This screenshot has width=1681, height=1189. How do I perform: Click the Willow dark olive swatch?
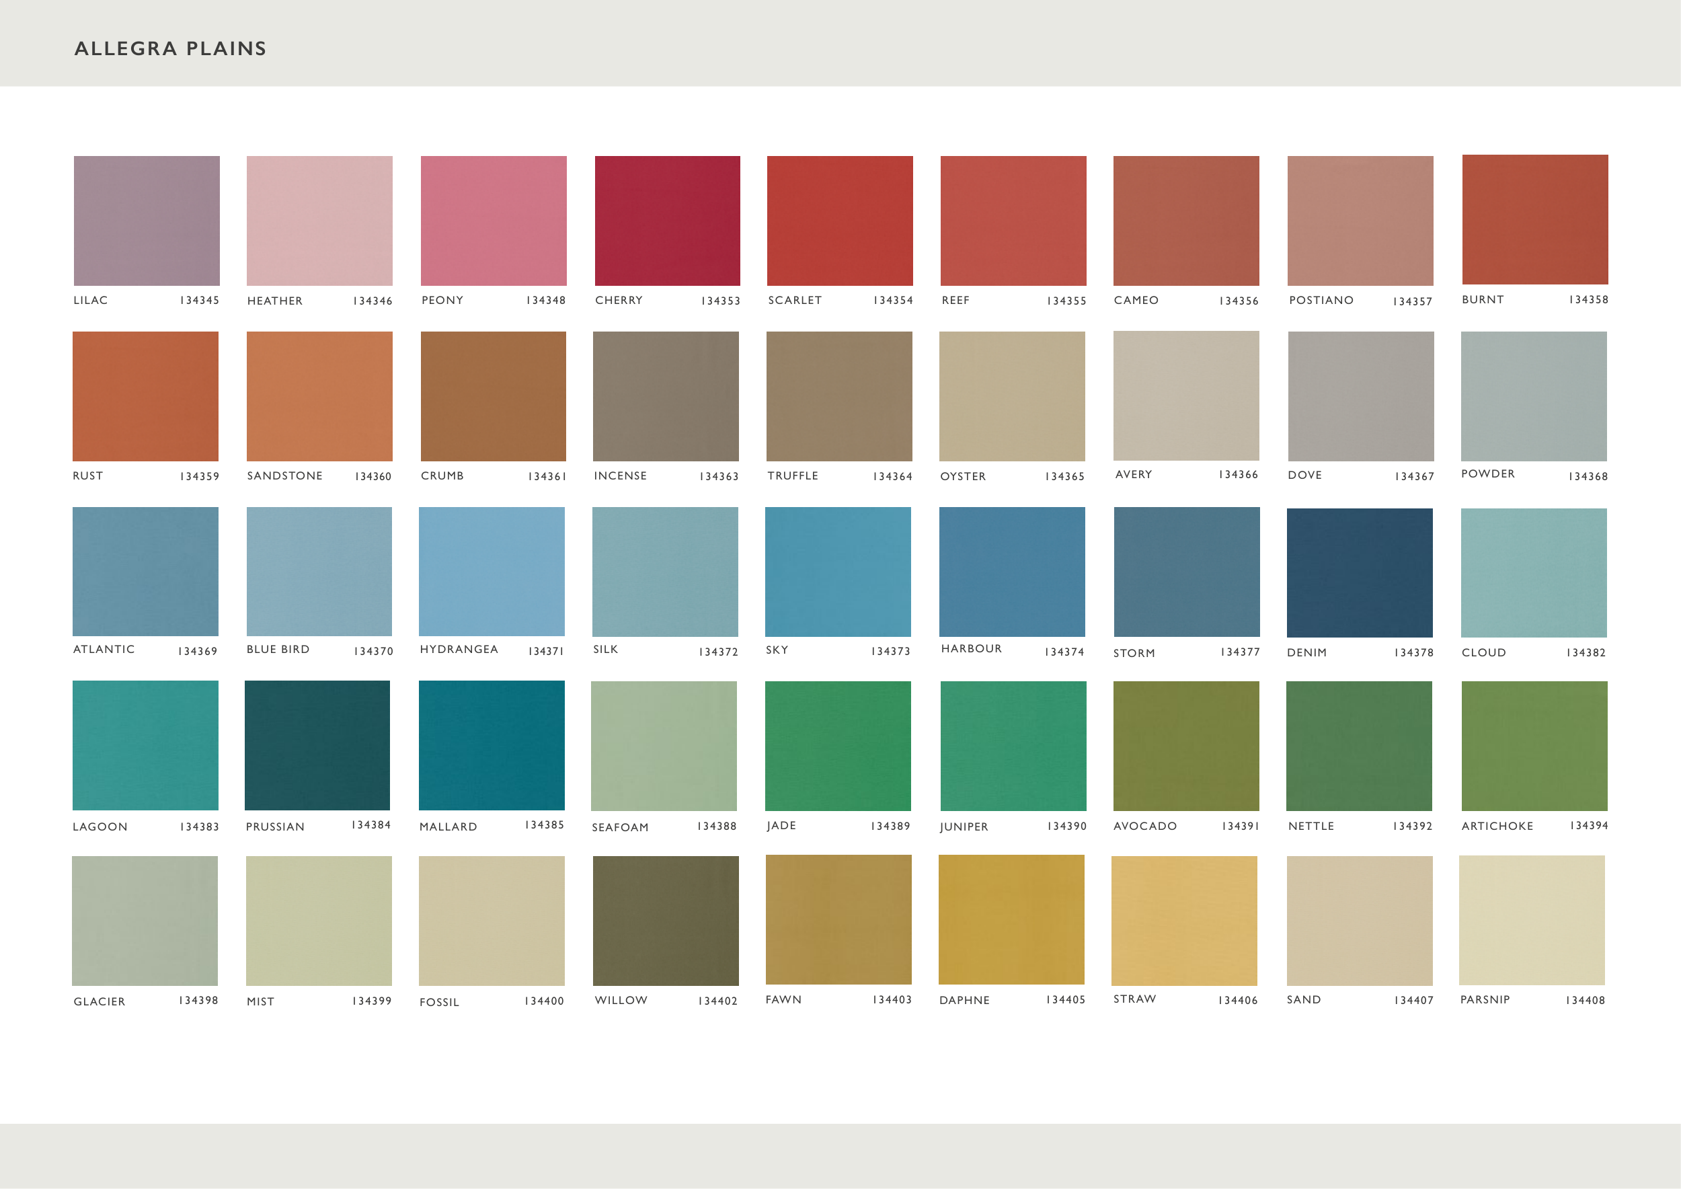point(666,920)
